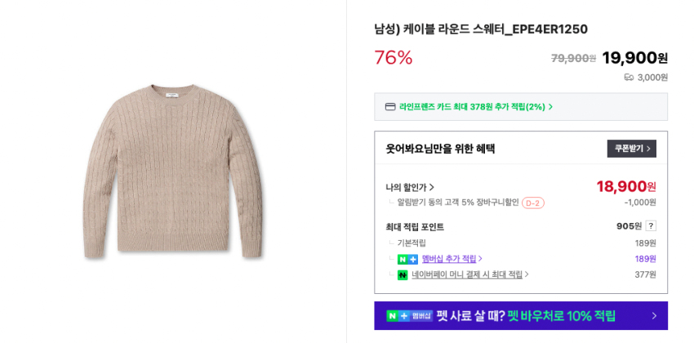Click the arrow on the membership banner
The height and width of the screenshot is (343, 694).
click(x=653, y=316)
